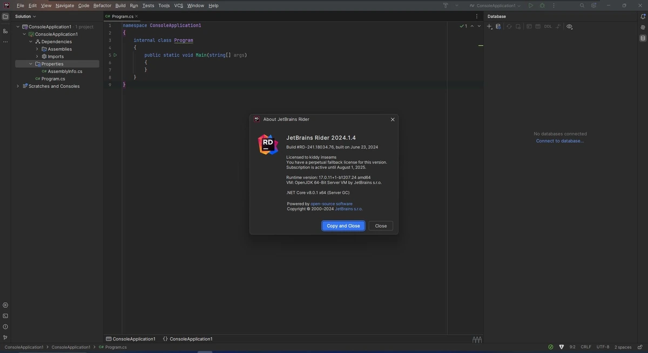The height and width of the screenshot is (353, 648).
Task: Open the Tests menu
Action: 148,5
